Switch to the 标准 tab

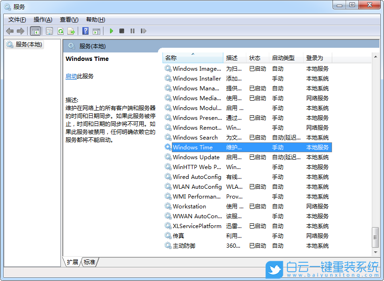click(x=89, y=262)
